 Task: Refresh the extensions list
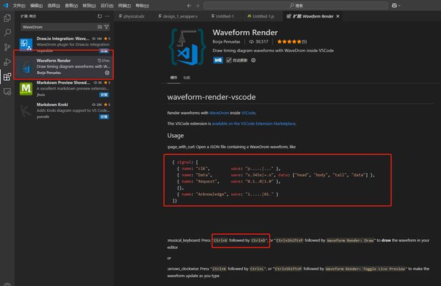(x=100, y=16)
